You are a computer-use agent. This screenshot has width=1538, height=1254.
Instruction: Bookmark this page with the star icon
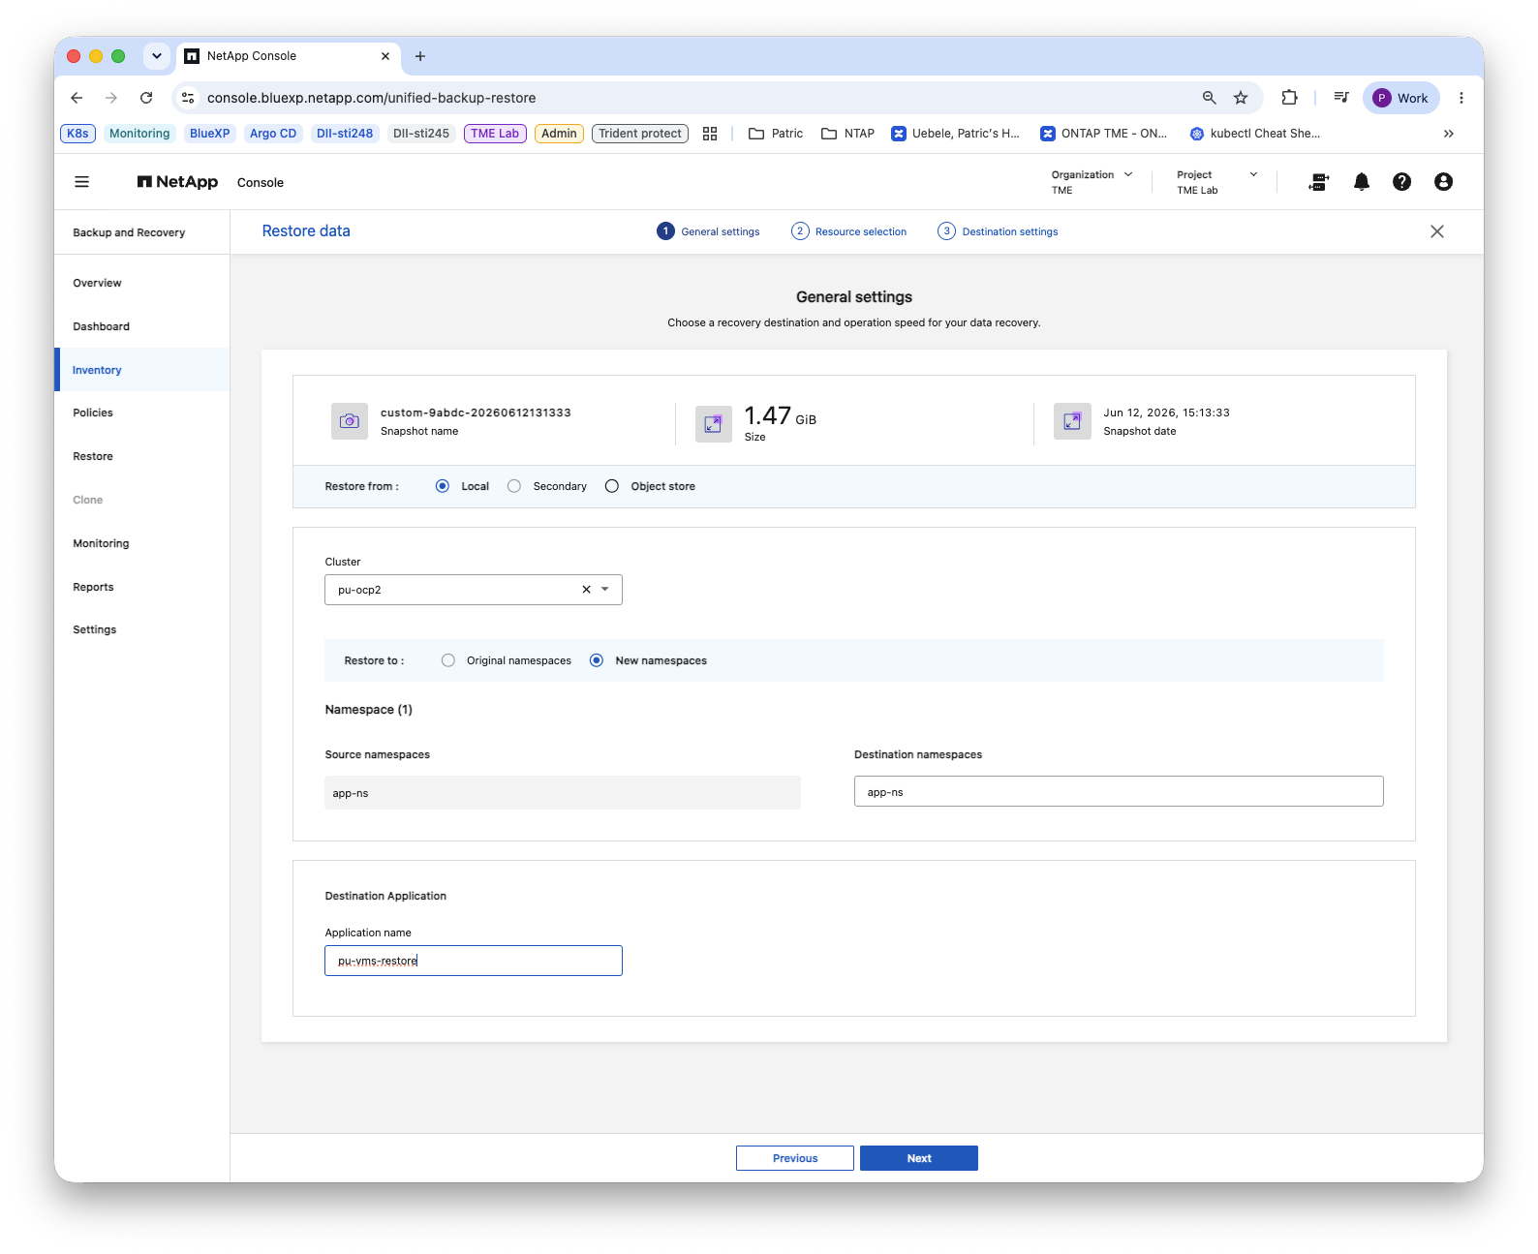click(1241, 98)
